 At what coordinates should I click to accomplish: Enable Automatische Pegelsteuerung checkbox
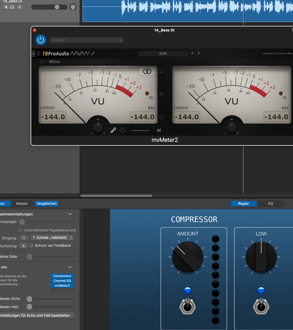(x=20, y=230)
